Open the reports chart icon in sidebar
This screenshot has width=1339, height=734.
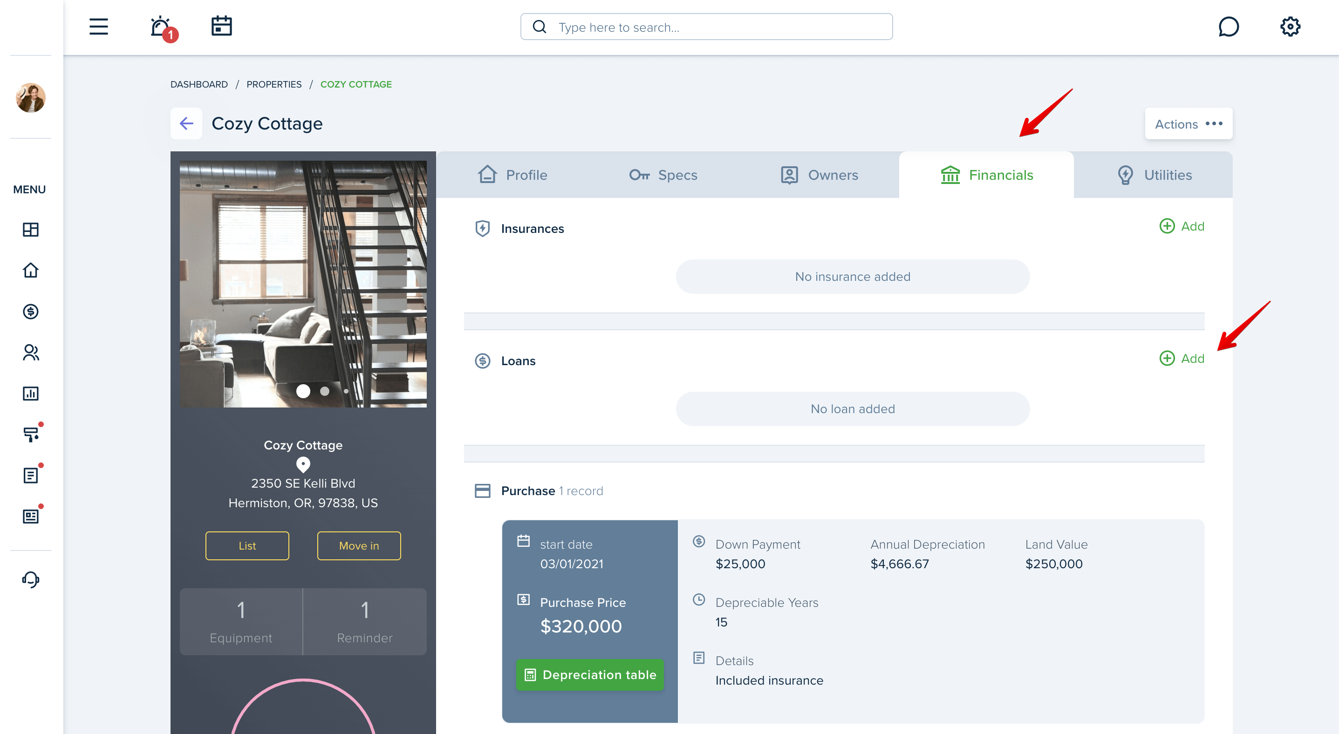click(31, 393)
